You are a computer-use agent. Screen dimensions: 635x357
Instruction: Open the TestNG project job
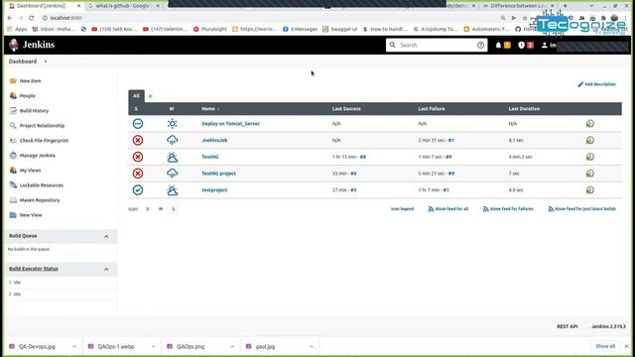click(218, 174)
